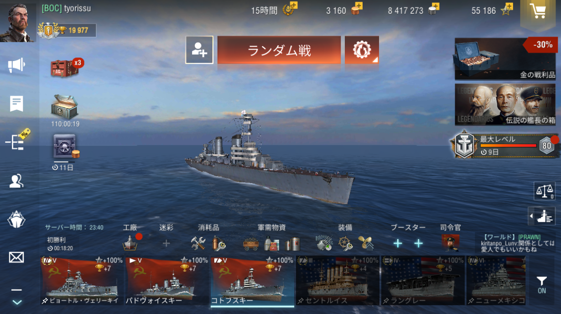The image size is (561, 314).
Task: Toggle the ship side panel arrow
Action: (x=541, y=216)
